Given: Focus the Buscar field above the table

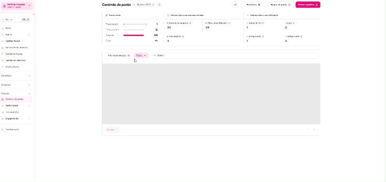Looking at the screenshot, I should click(x=235, y=55).
